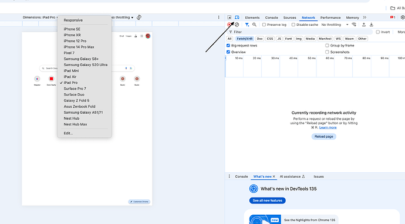Click the rotate screen icon
The image size is (405, 224).
coord(139,17)
